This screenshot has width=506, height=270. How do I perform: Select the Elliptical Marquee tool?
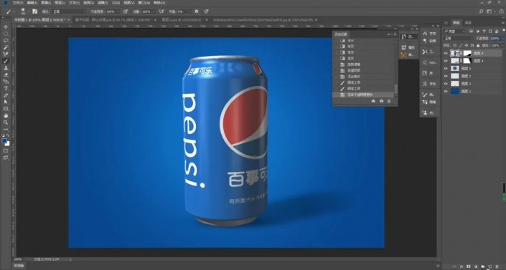coord(6,34)
